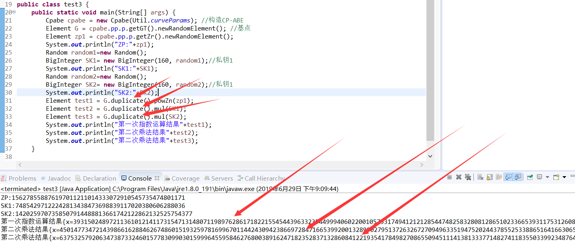
Task: Switch to the Declaration tab
Action: point(96,179)
